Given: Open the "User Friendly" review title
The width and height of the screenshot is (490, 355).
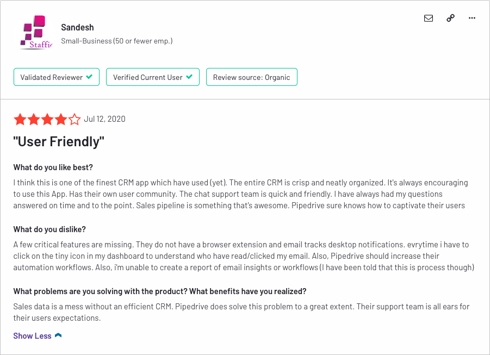Looking at the screenshot, I should pyautogui.click(x=59, y=141).
